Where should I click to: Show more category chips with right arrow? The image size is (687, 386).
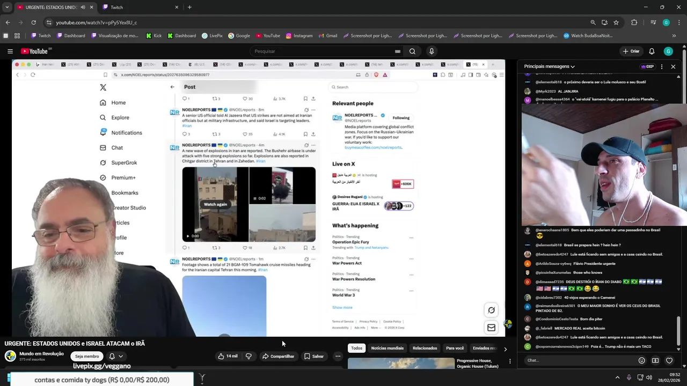(505, 349)
